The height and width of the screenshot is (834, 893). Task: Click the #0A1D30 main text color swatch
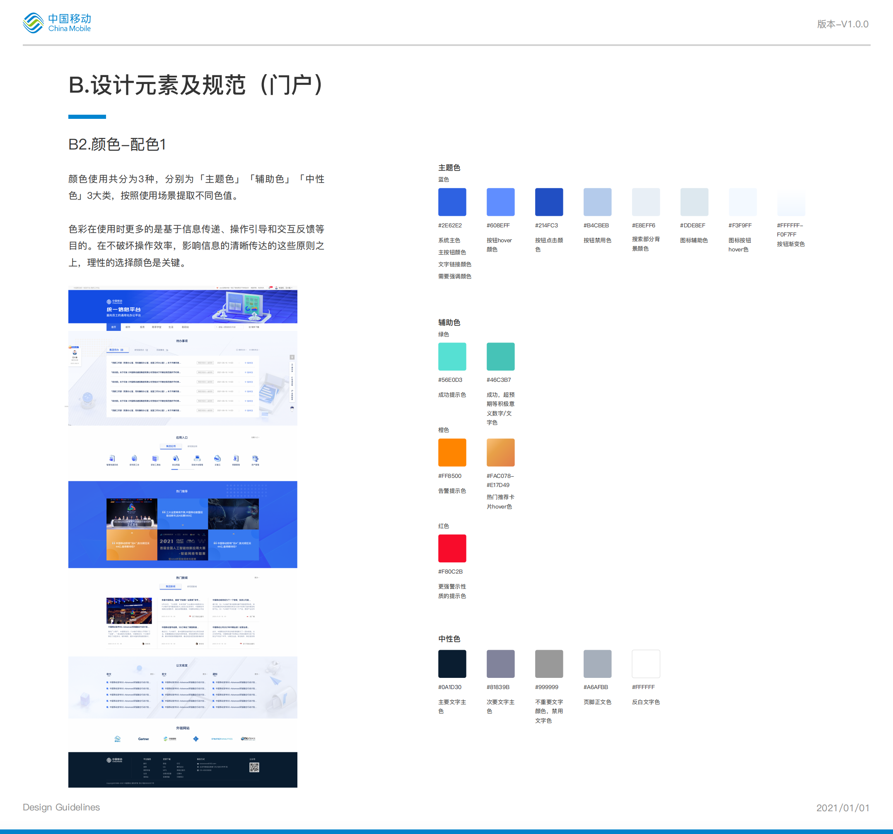[452, 663]
